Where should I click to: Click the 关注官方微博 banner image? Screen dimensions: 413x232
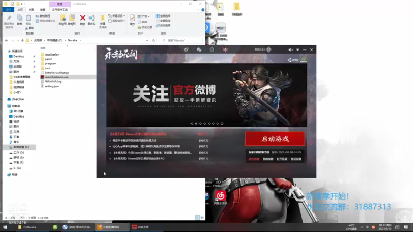coord(207,95)
